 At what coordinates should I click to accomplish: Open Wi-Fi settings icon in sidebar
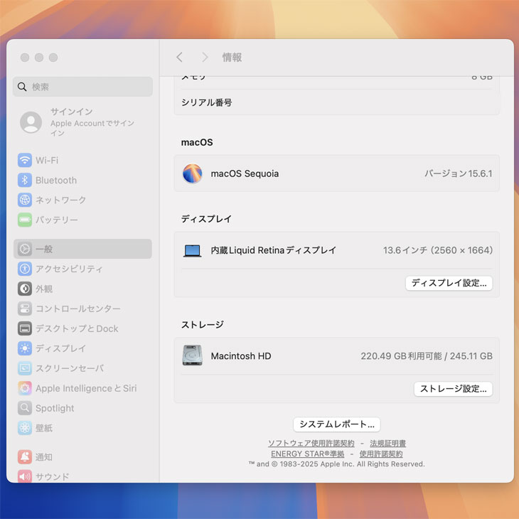click(x=25, y=160)
